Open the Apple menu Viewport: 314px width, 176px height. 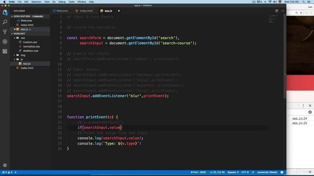[x=4, y=2]
